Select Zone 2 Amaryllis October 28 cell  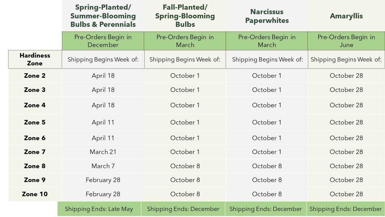pyautogui.click(x=346, y=76)
